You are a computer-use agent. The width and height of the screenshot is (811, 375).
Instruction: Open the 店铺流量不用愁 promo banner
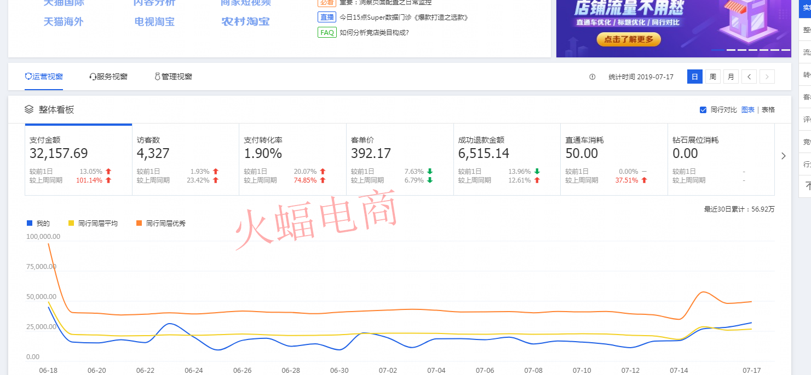point(674,28)
